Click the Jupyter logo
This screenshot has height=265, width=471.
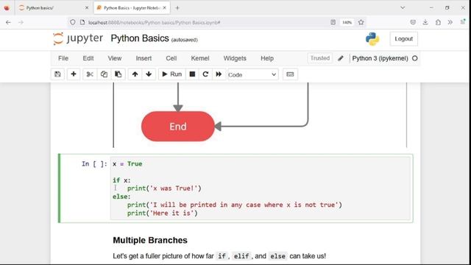click(78, 38)
